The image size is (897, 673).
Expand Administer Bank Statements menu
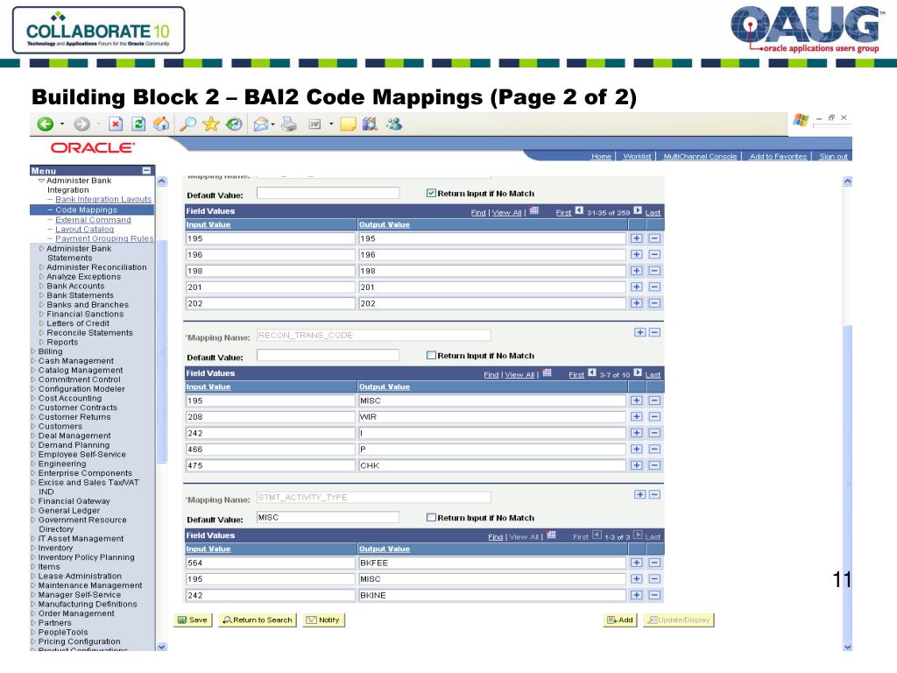41,249
